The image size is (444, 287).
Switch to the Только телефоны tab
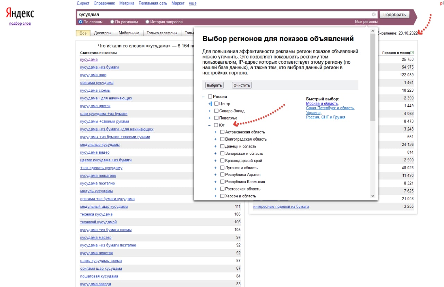(x=162, y=33)
